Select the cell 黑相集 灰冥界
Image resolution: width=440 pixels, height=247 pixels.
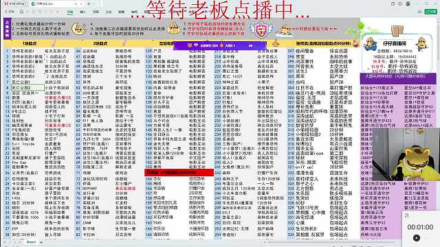click(310, 235)
